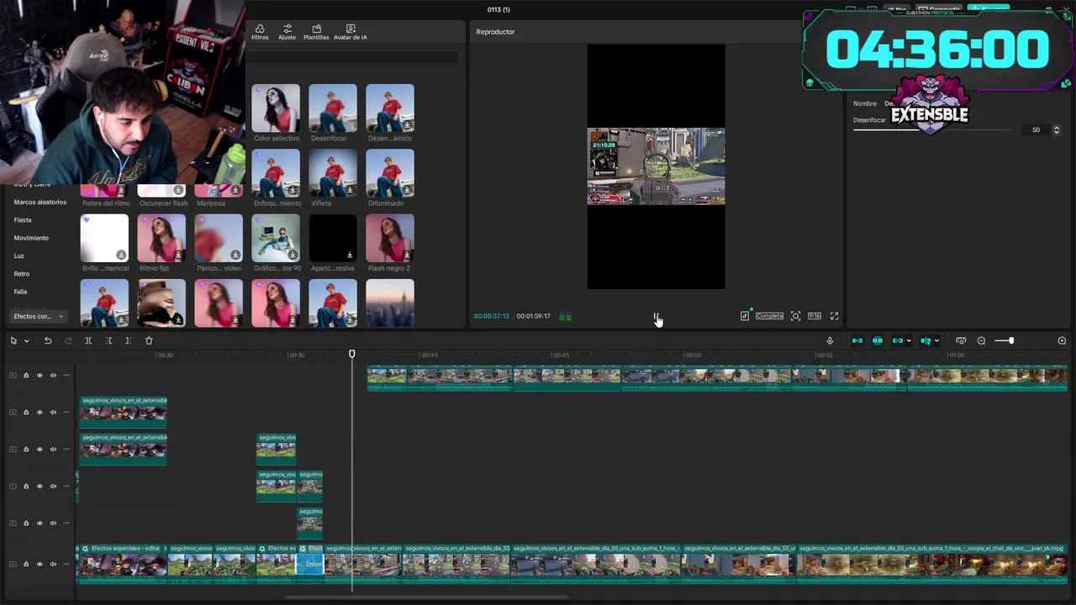Click the TikTok icon in player
The image size is (1076, 605).
(745, 316)
